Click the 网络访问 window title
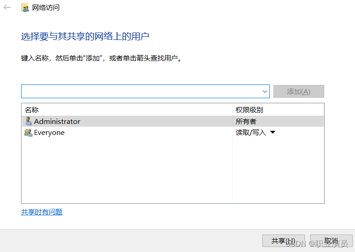355x252 pixels. (x=46, y=8)
